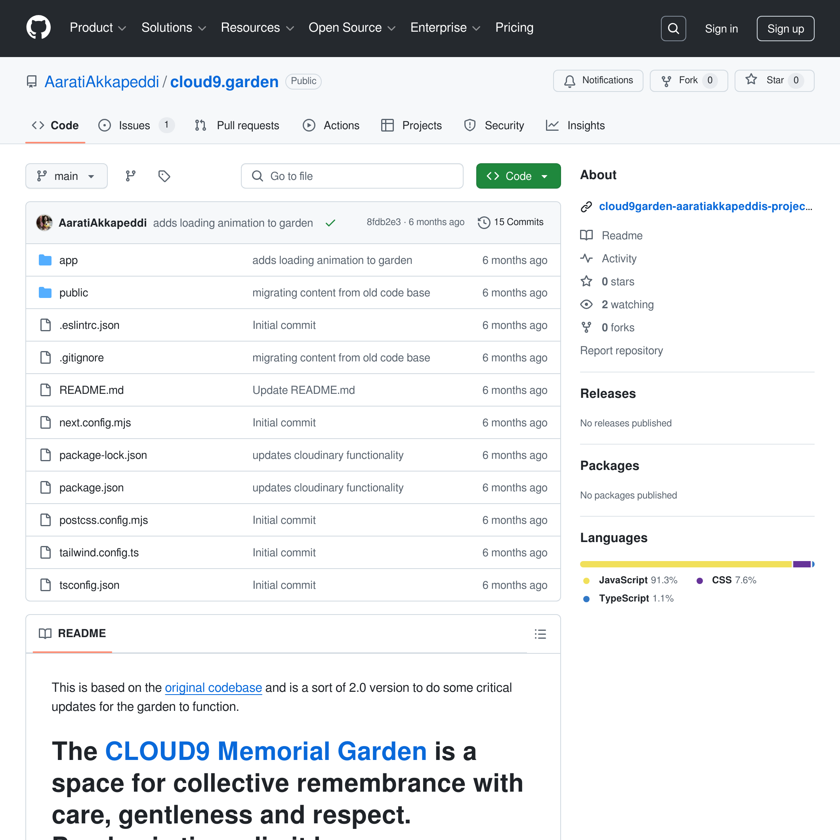View branches icon next to main
840x840 pixels.
pyautogui.click(x=130, y=176)
